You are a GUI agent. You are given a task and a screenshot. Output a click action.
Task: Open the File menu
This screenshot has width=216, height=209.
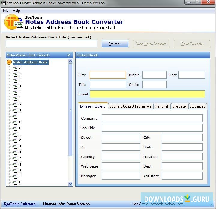[6, 11]
